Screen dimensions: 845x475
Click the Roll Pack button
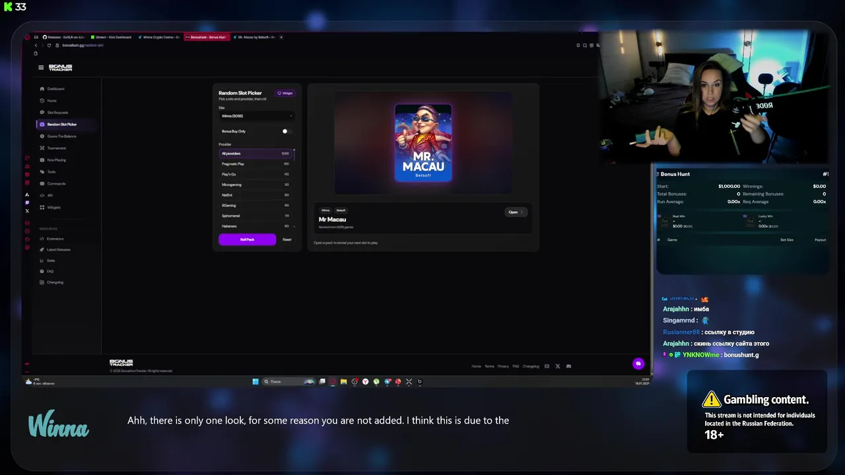248,239
